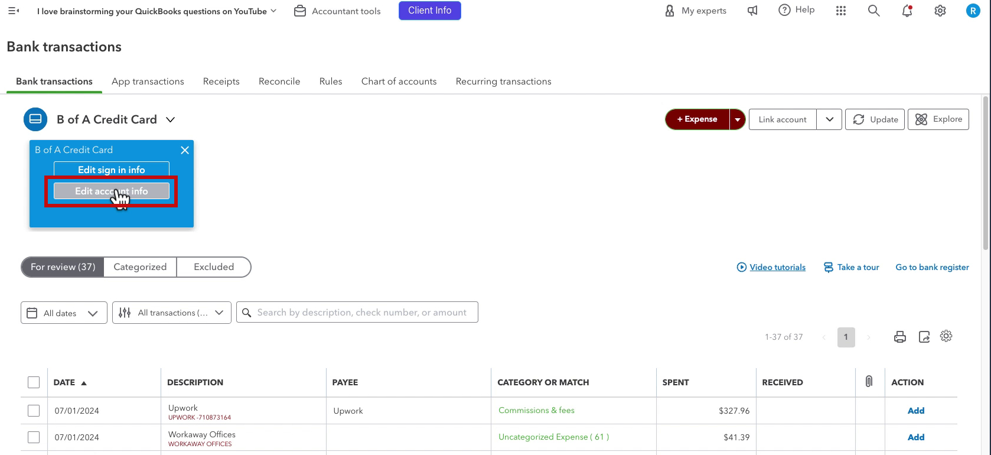Open the Chart of accounts tab

[399, 82]
